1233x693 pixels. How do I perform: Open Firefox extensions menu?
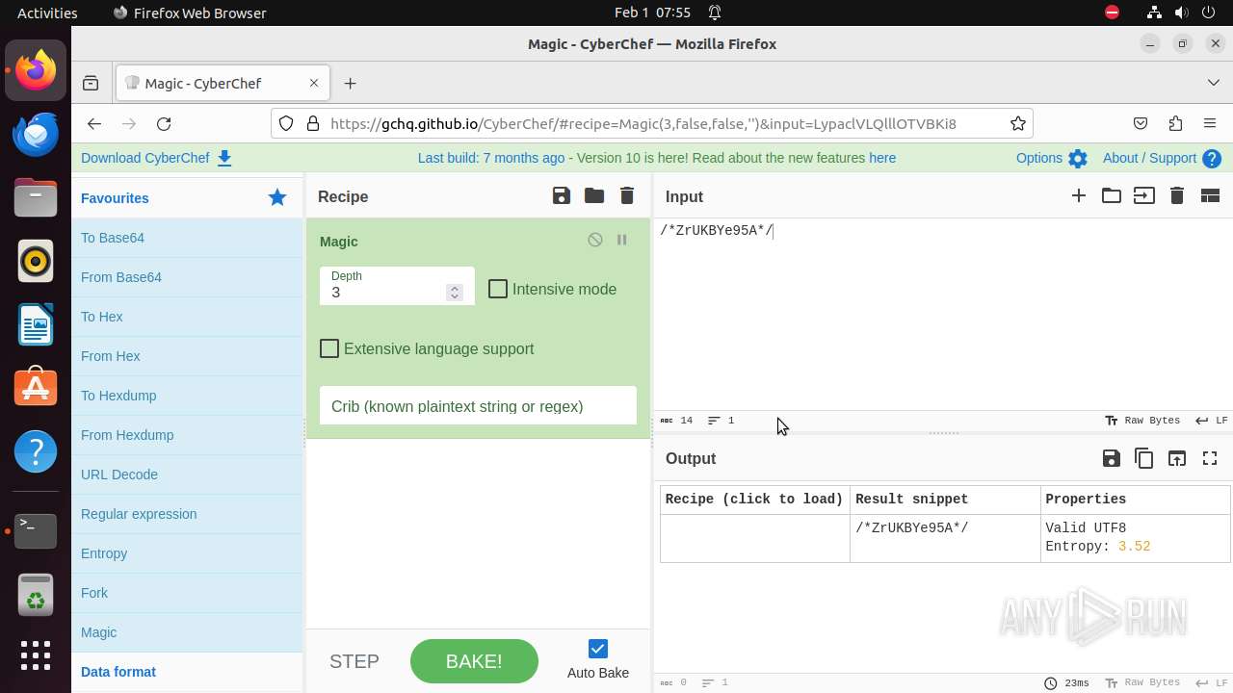click(x=1175, y=123)
